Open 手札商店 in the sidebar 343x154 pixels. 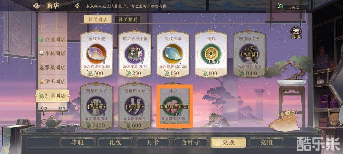(x=52, y=54)
